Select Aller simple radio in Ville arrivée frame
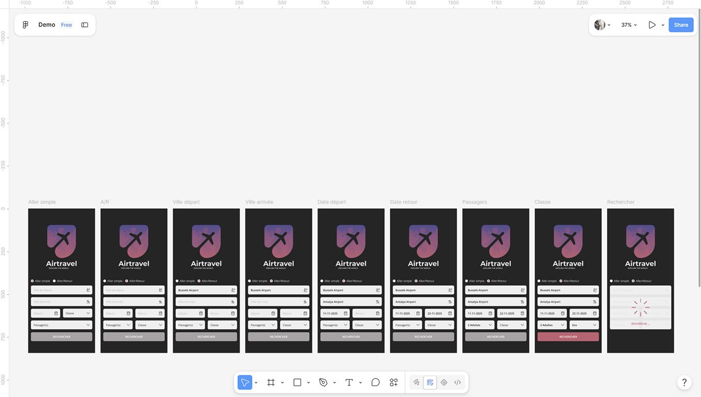Screen dimensions: 701x397 (249, 281)
